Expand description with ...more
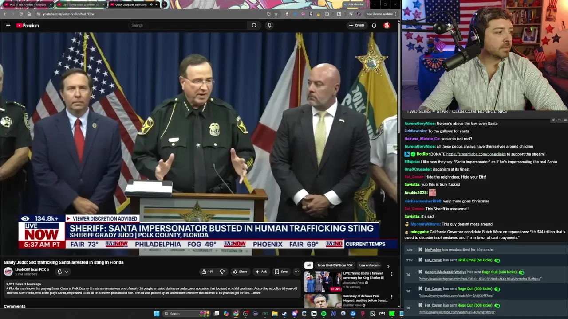 pyautogui.click(x=256, y=293)
